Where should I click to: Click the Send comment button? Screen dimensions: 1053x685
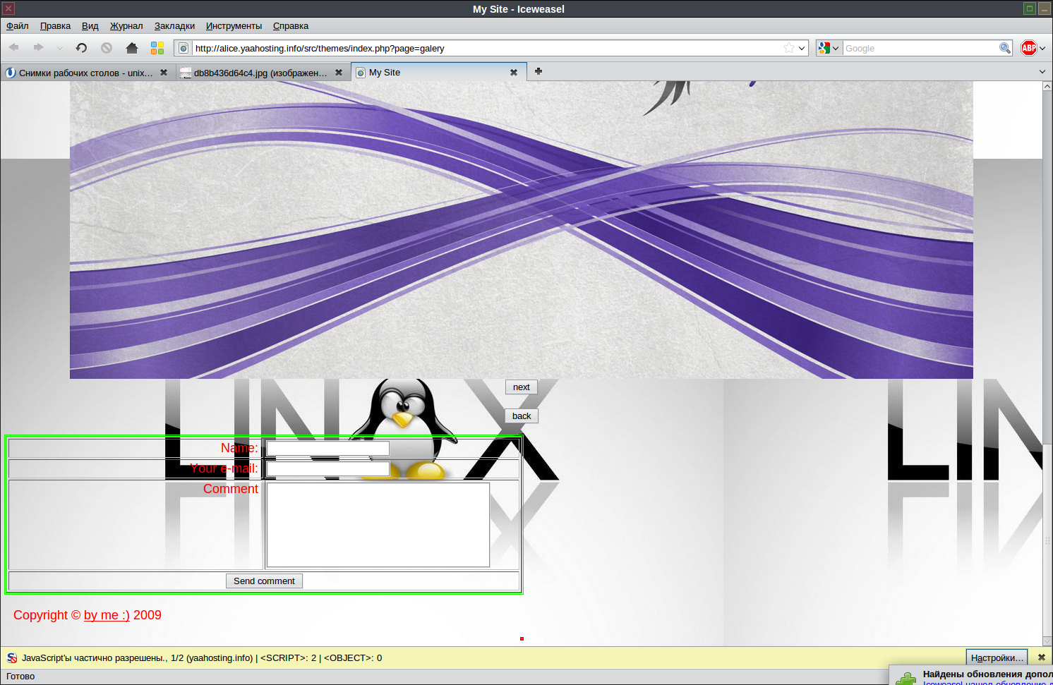(x=264, y=581)
